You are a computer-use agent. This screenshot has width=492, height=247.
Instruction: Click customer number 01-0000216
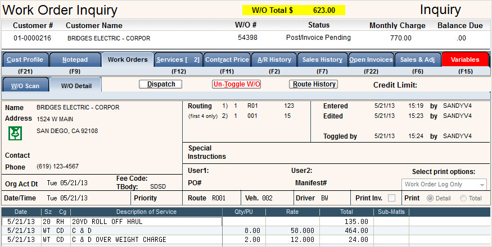32,38
